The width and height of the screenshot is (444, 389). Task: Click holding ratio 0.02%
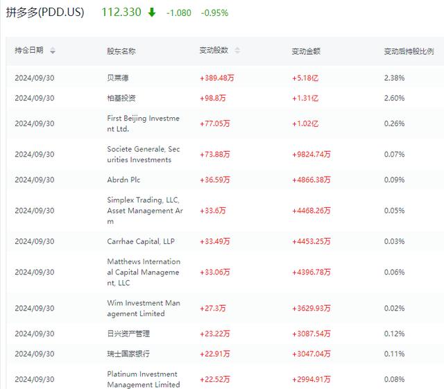[x=395, y=309]
